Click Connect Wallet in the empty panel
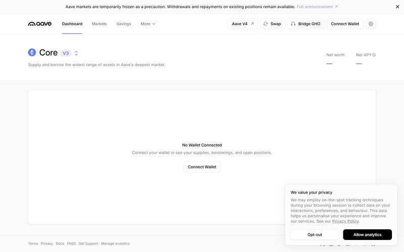The height and width of the screenshot is (252, 404). (x=202, y=167)
